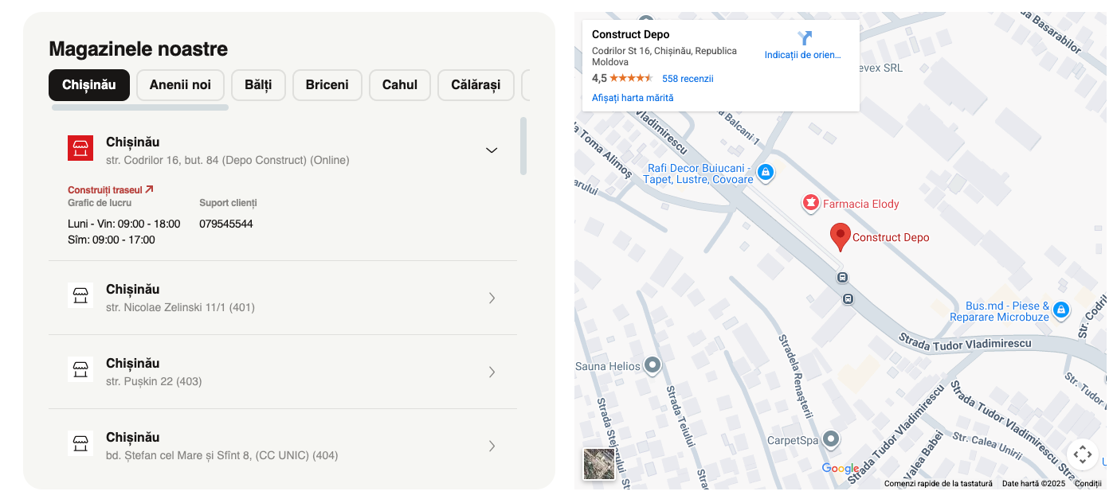The image size is (1113, 499).
Task: Click the lower bus stop icon on map
Action: pos(848,299)
